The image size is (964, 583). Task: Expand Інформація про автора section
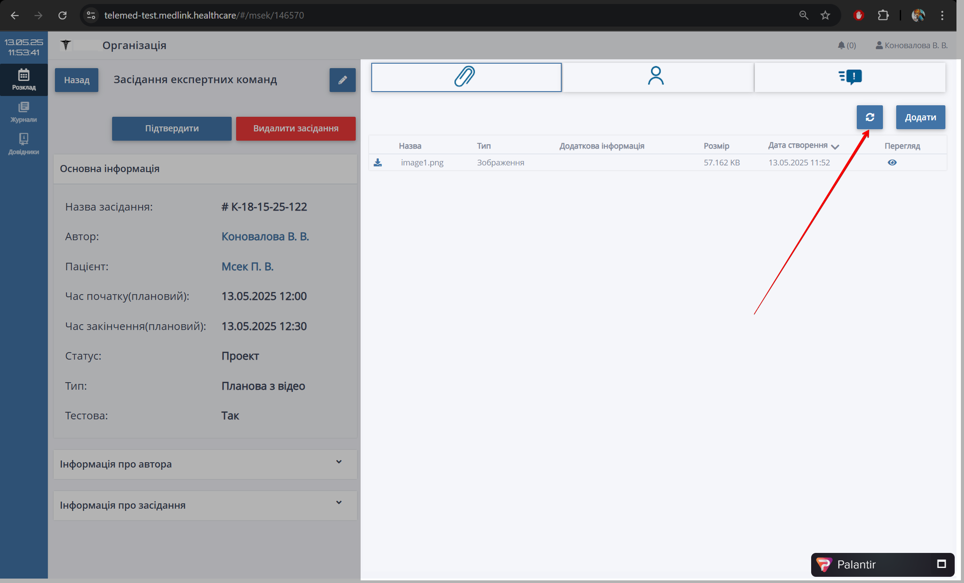tap(338, 462)
